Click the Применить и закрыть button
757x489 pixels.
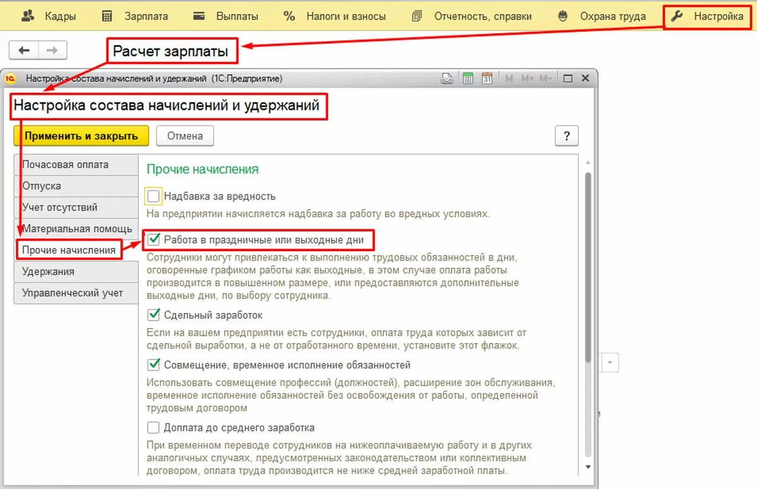pyautogui.click(x=81, y=136)
